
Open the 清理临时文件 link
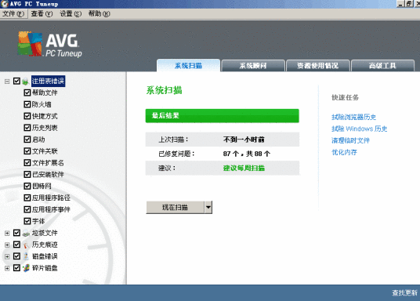tap(350, 140)
